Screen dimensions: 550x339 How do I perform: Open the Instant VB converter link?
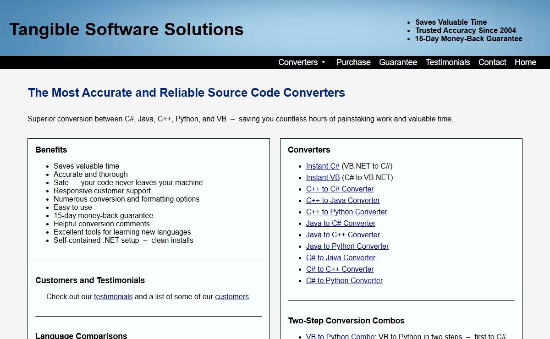coord(323,177)
